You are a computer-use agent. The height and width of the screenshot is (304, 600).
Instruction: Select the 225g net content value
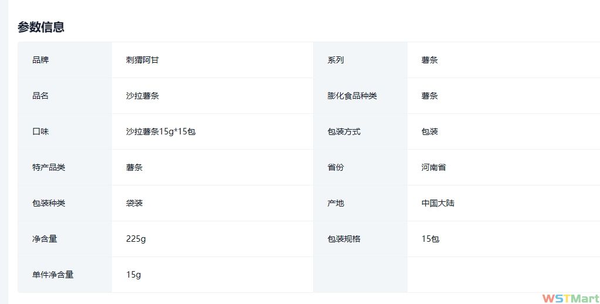pos(136,239)
